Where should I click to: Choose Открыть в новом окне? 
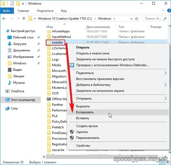click(x=118, y=53)
